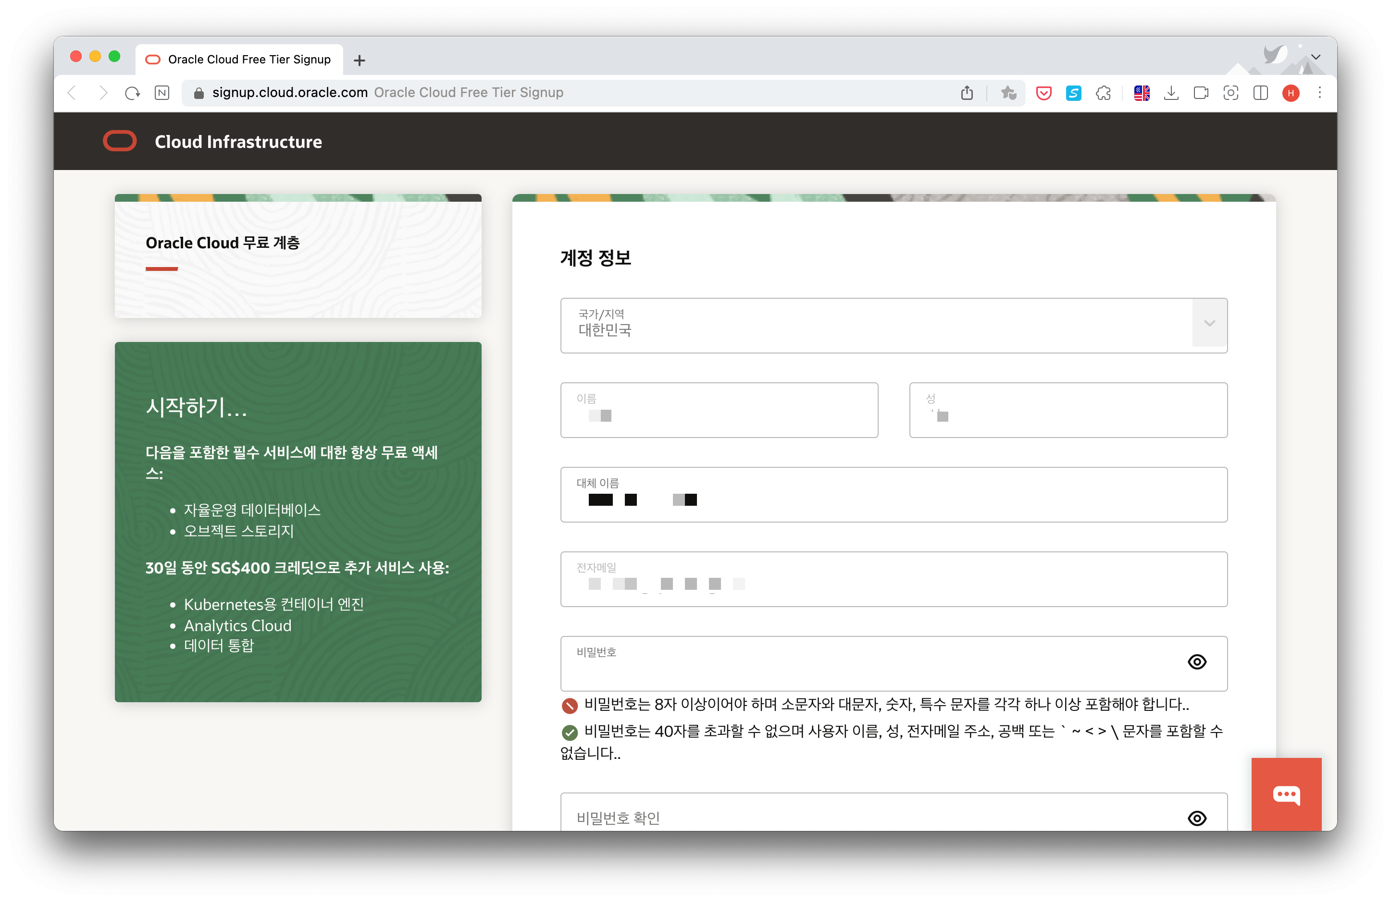This screenshot has height=902, width=1391.
Task: Click the Pocket save icon in toolbar
Action: pos(1043,93)
